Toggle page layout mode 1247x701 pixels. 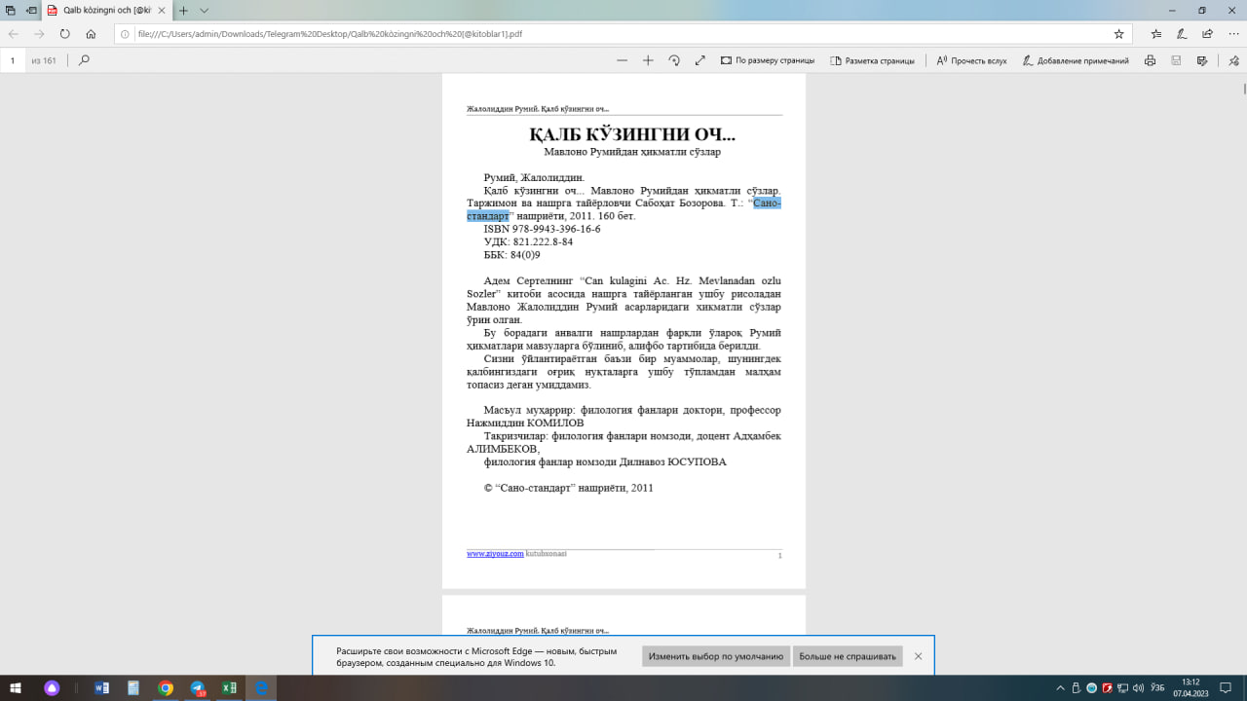click(874, 59)
